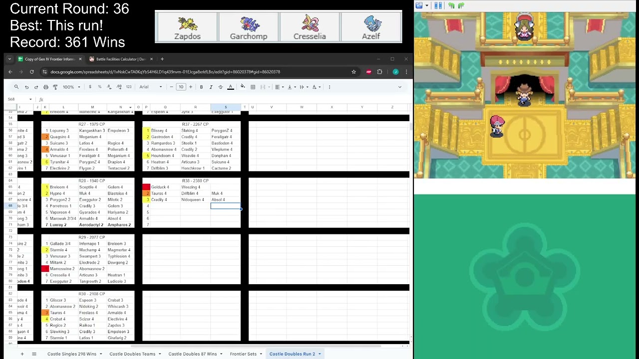
Task: Switch to Frontier Sets sheet
Action: click(243, 354)
